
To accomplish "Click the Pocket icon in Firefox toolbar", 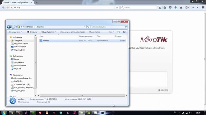I will (170, 8).
